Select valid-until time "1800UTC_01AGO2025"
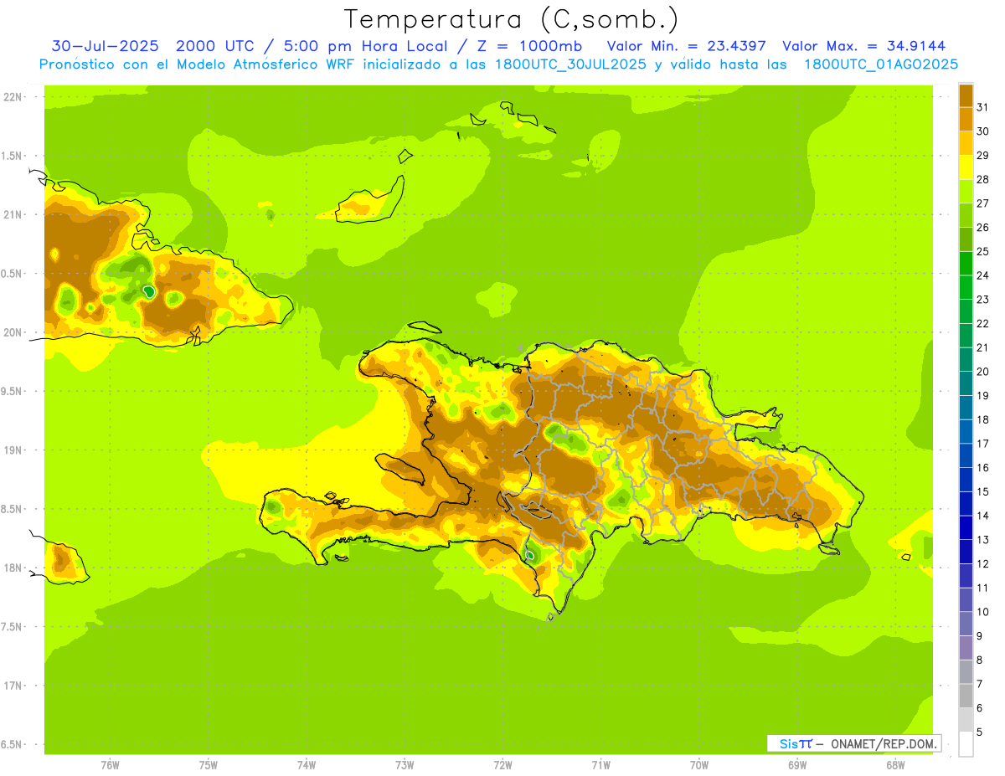The height and width of the screenshot is (776, 1005). coord(881,64)
